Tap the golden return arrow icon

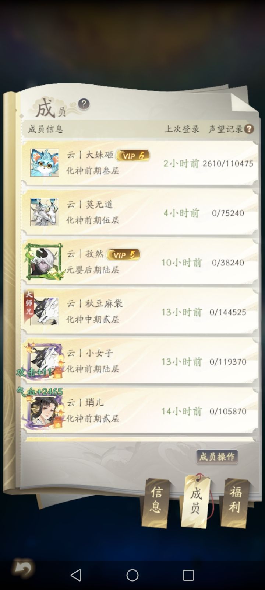[23, 569]
